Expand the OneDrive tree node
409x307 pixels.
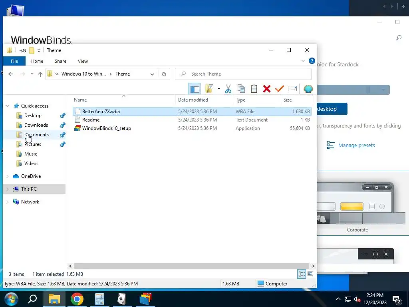(x=8, y=176)
